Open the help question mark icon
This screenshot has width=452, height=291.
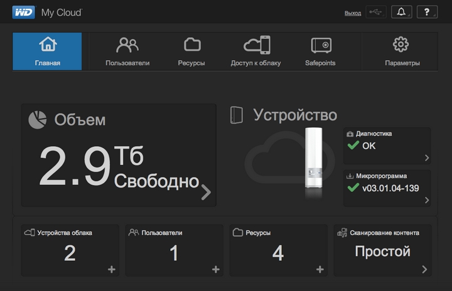428,12
